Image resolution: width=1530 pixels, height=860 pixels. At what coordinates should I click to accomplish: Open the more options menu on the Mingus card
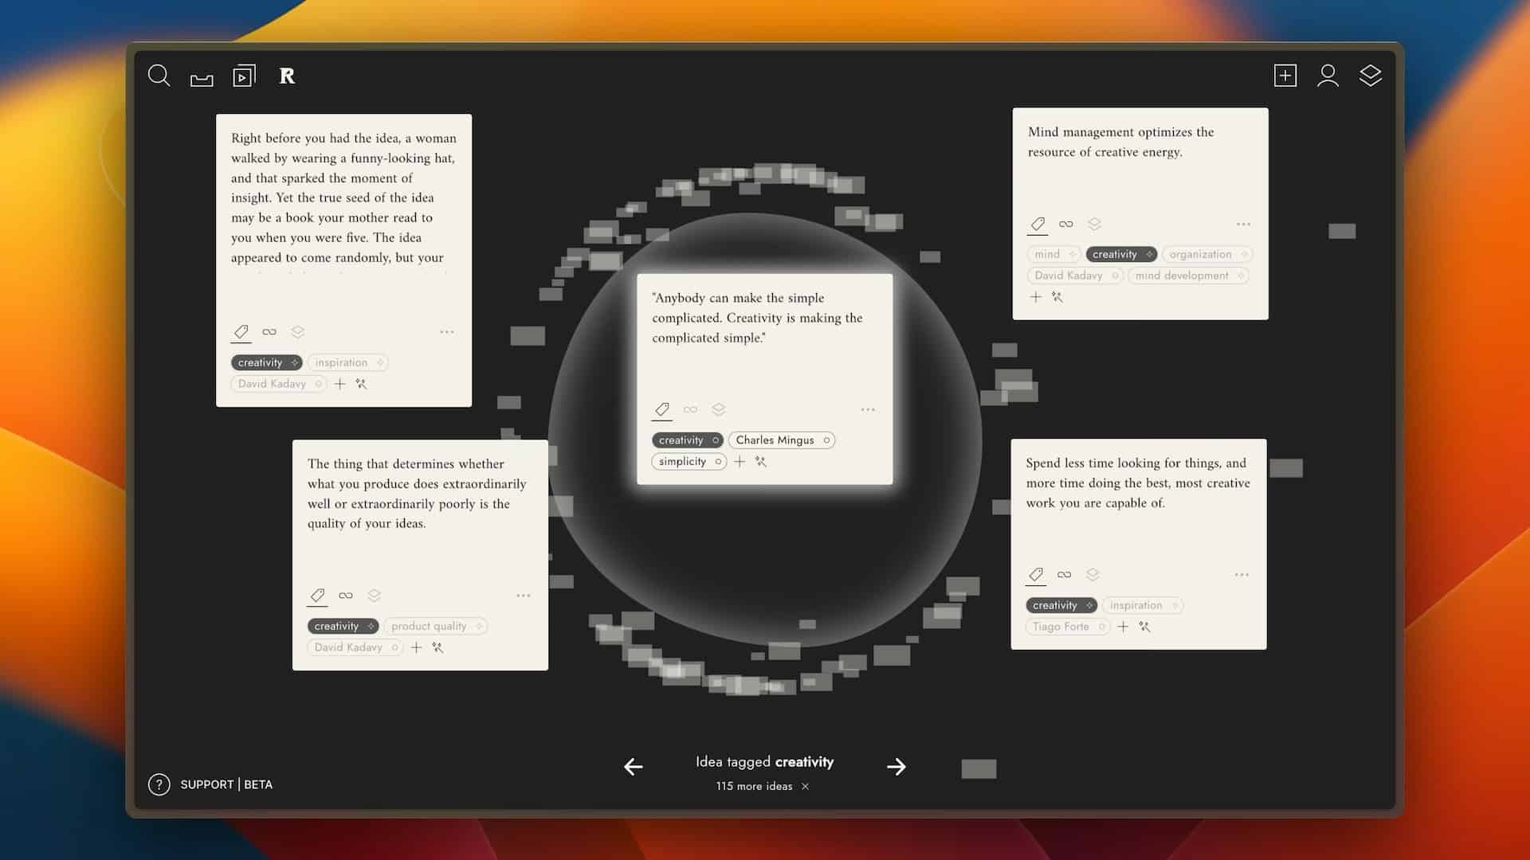tap(868, 409)
